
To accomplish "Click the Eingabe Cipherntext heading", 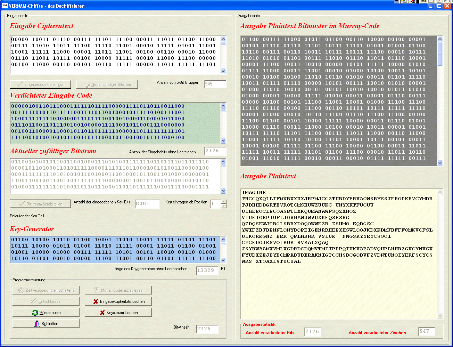I will point(42,26).
